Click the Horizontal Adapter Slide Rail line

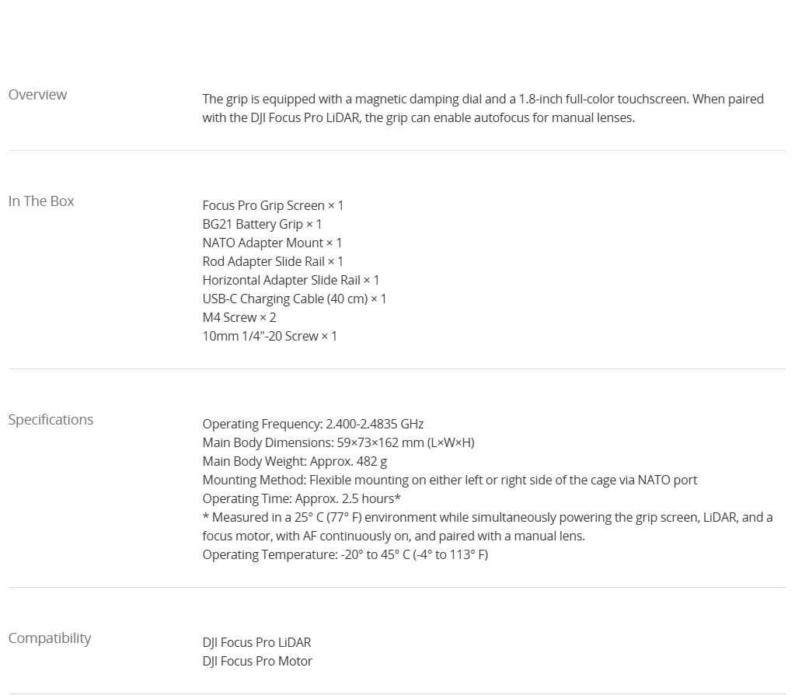(x=291, y=280)
